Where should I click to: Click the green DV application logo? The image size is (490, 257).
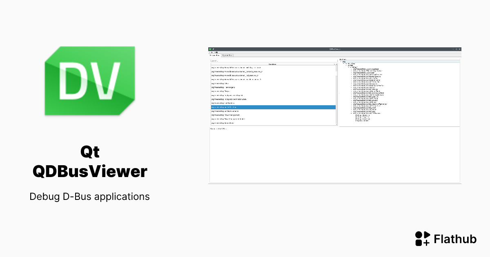point(89,81)
